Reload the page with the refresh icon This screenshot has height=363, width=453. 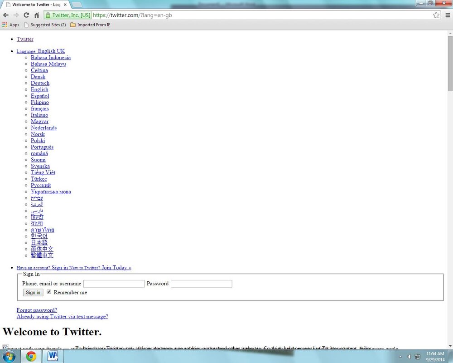[x=26, y=15]
